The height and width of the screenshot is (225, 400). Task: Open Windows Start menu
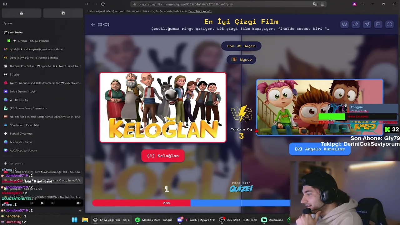tap(74, 220)
